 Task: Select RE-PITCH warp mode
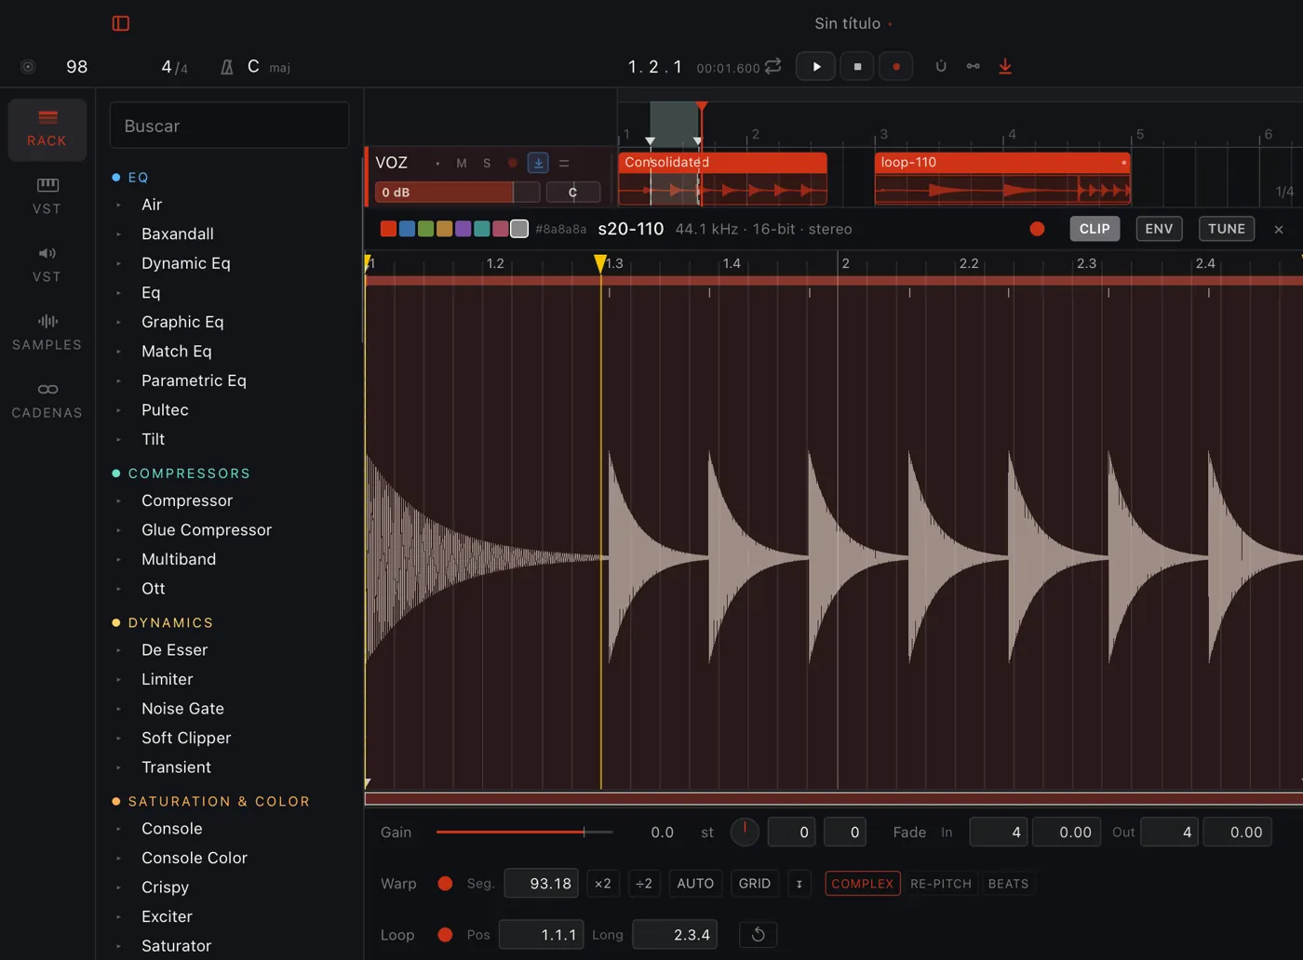(941, 884)
